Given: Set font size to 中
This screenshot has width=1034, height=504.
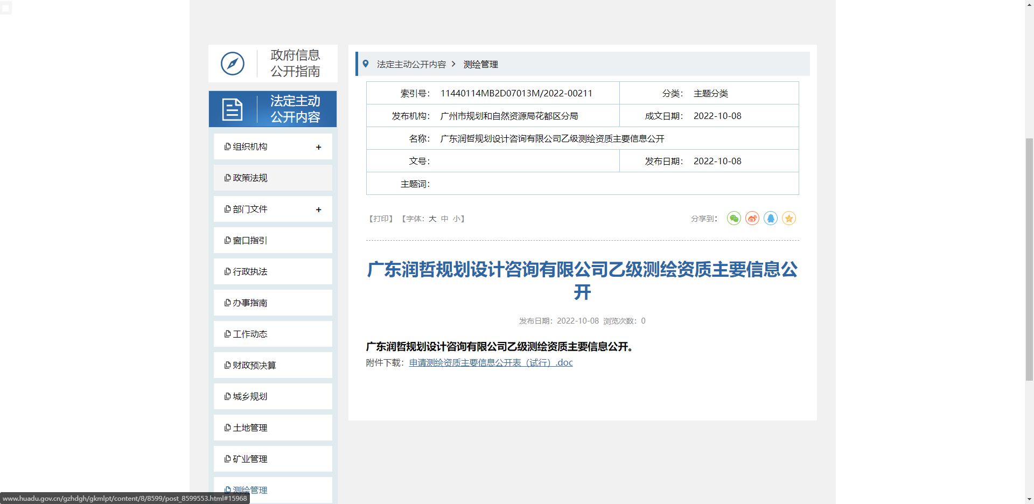Looking at the screenshot, I should pos(444,219).
